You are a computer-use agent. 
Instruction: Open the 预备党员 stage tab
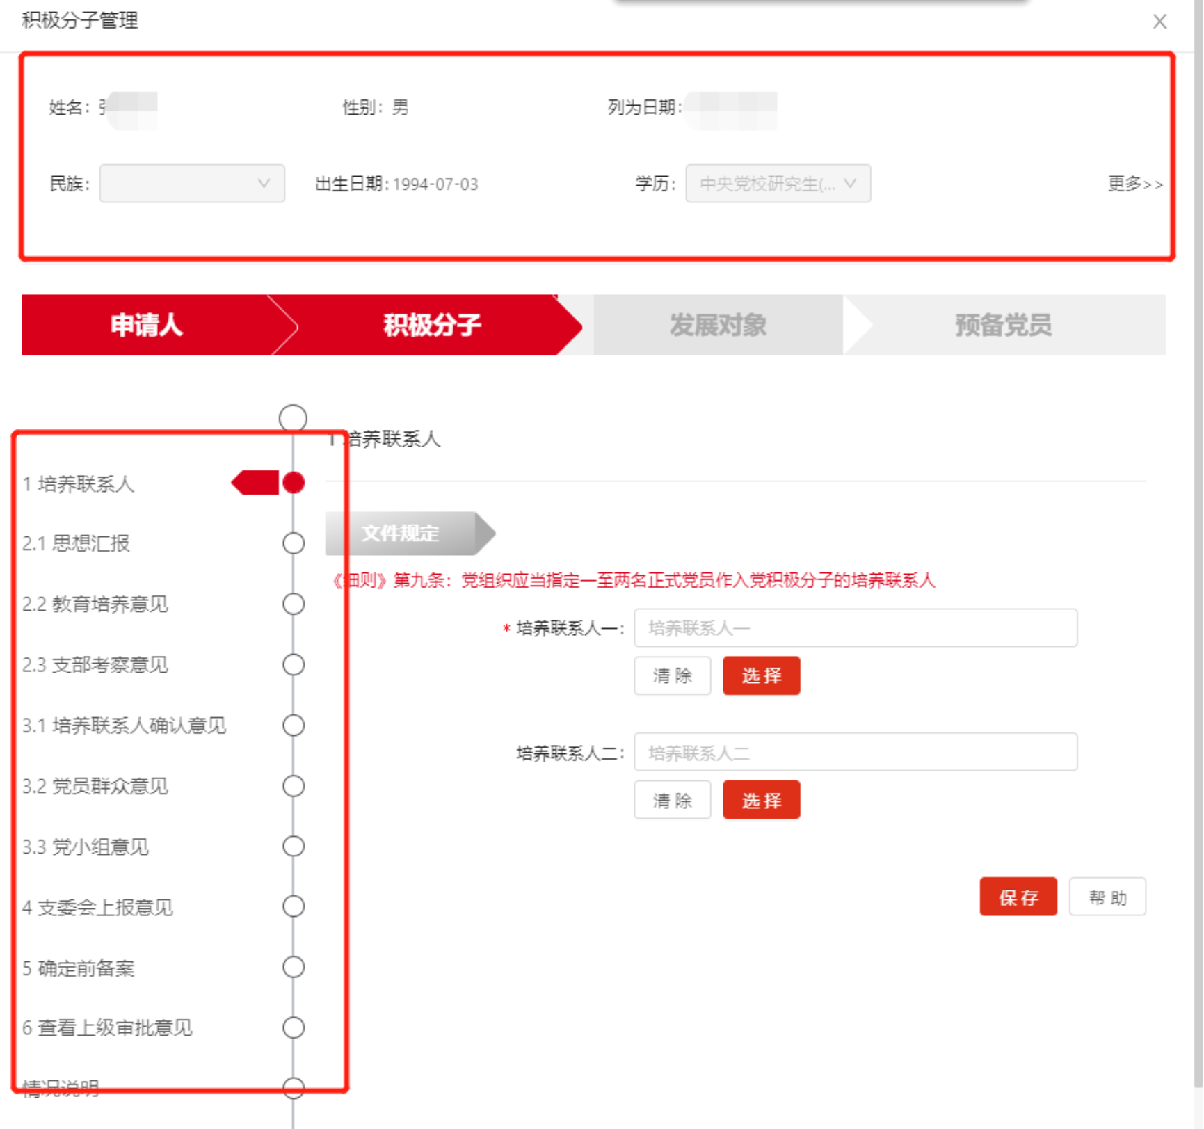click(x=1002, y=325)
